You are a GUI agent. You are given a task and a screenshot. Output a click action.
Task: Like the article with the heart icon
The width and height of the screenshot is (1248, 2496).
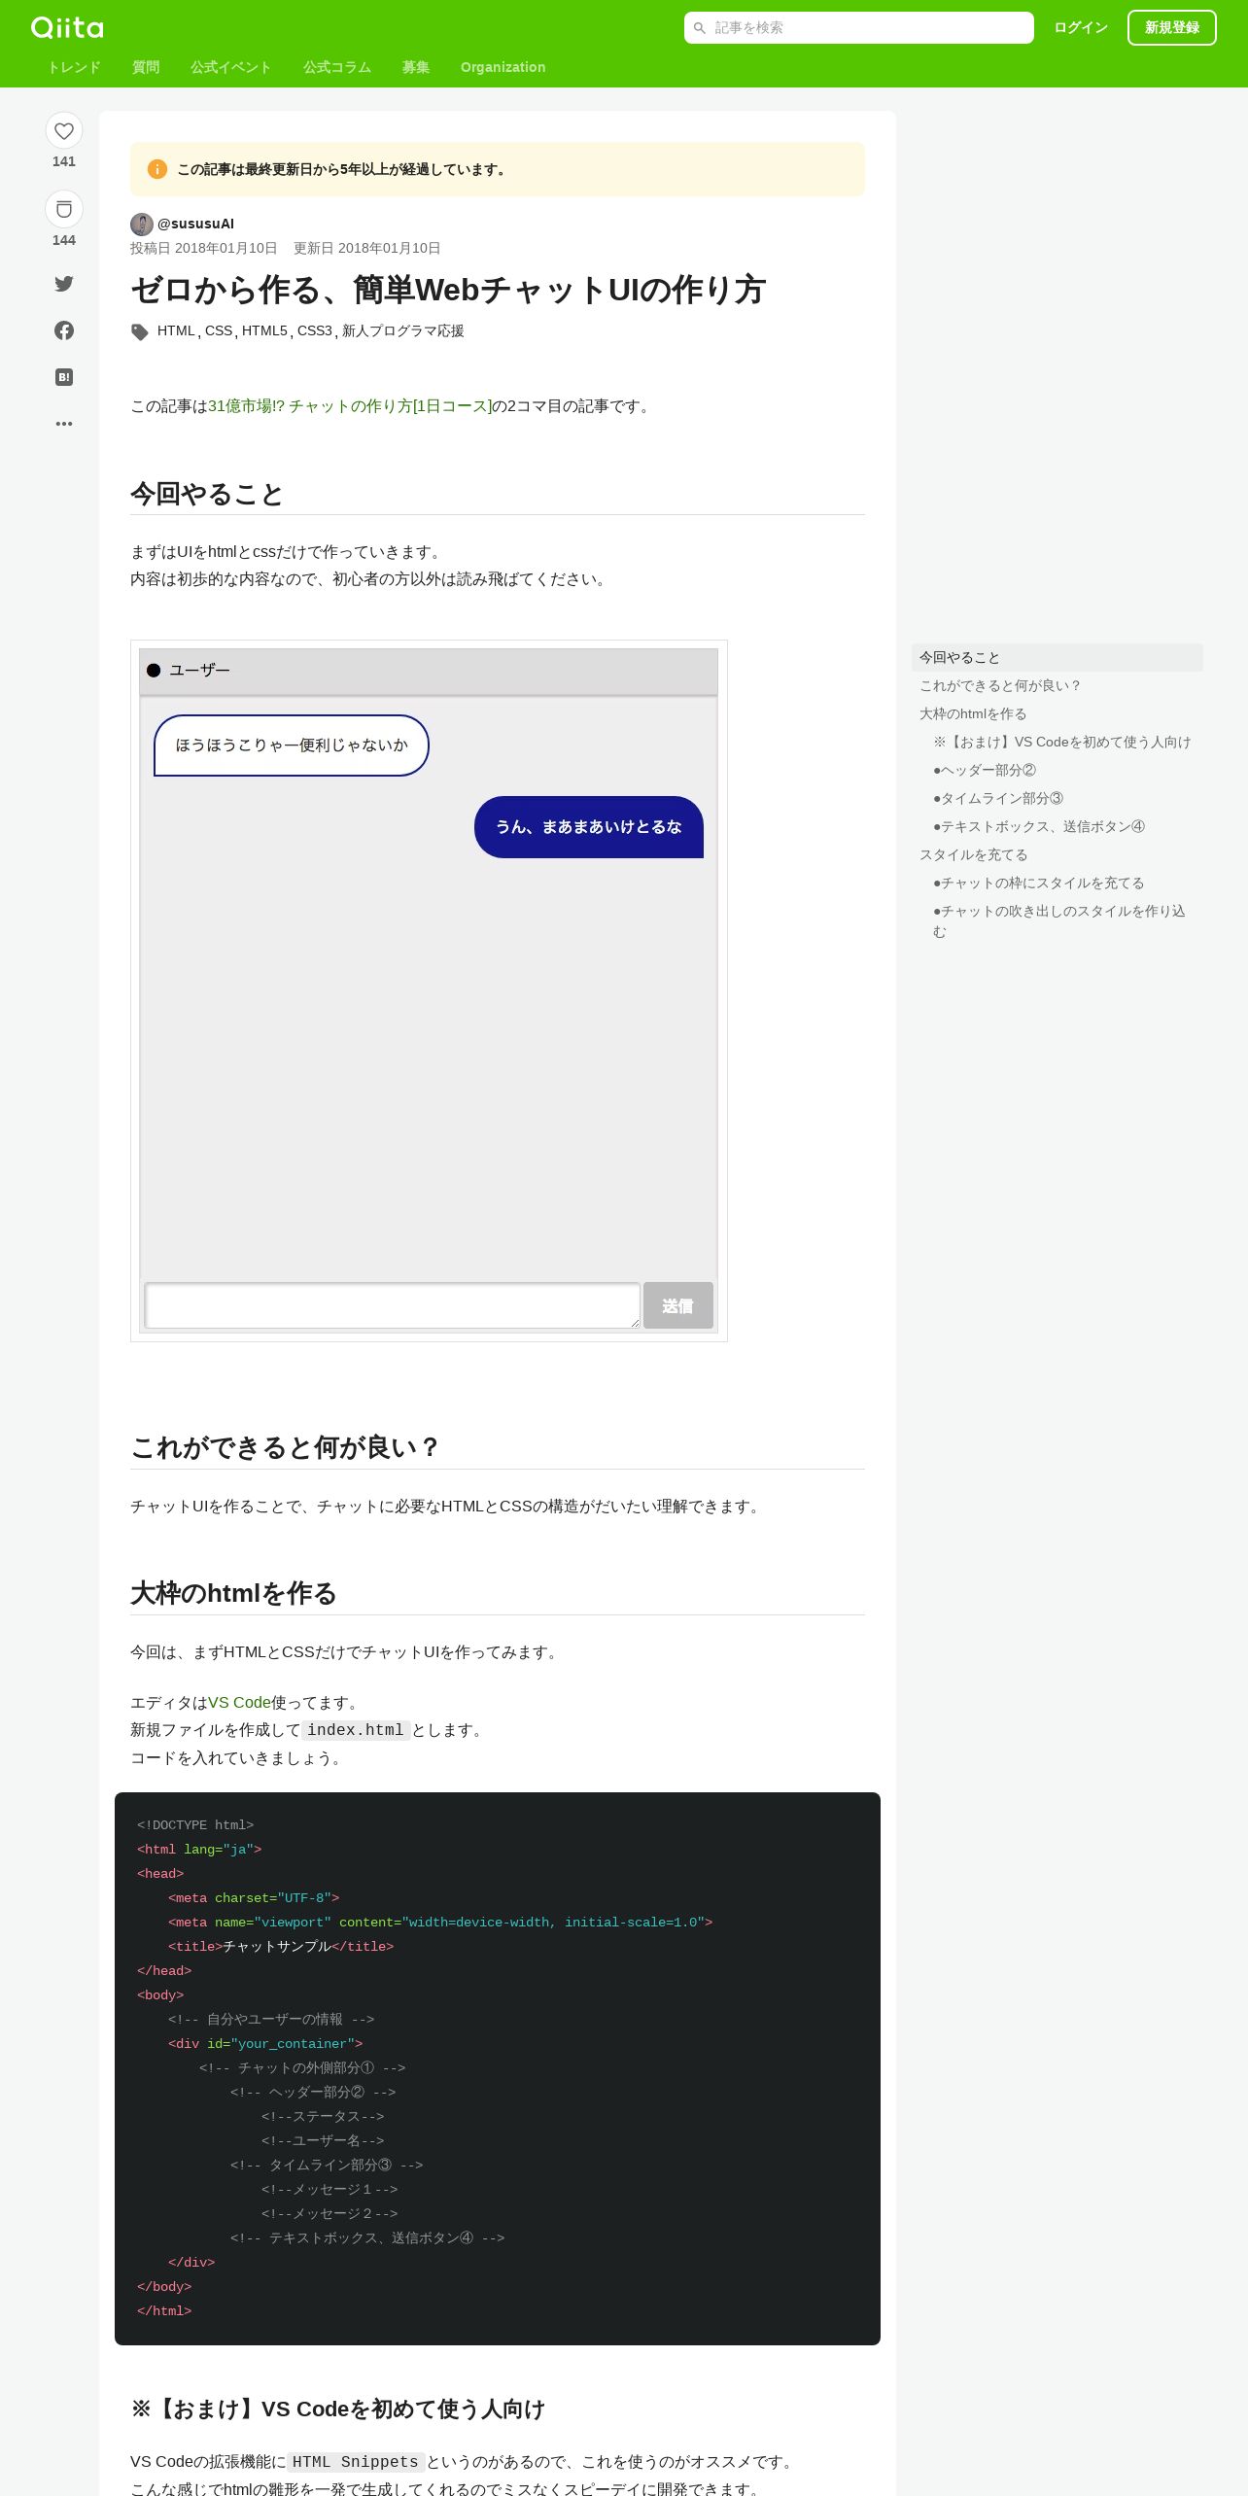click(x=64, y=130)
